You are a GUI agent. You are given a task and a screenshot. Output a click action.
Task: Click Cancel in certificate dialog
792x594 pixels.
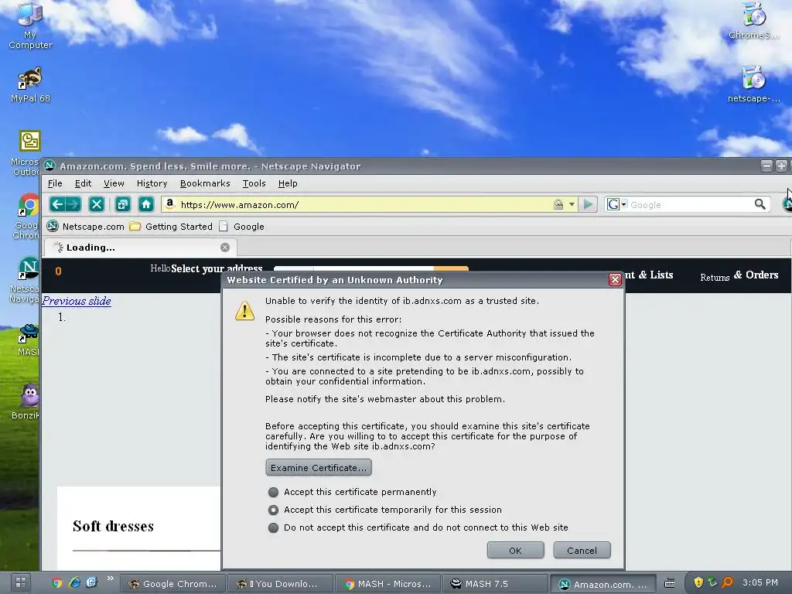582,551
